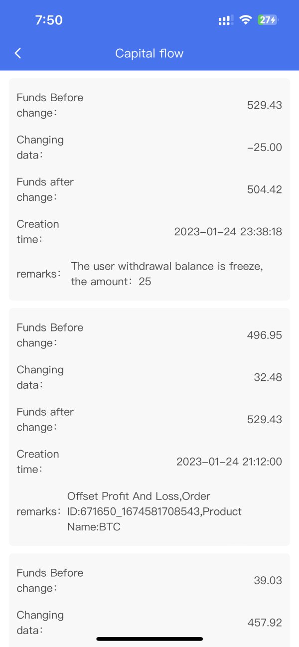
Task: Tap the back arrow in header
Action: point(18,53)
